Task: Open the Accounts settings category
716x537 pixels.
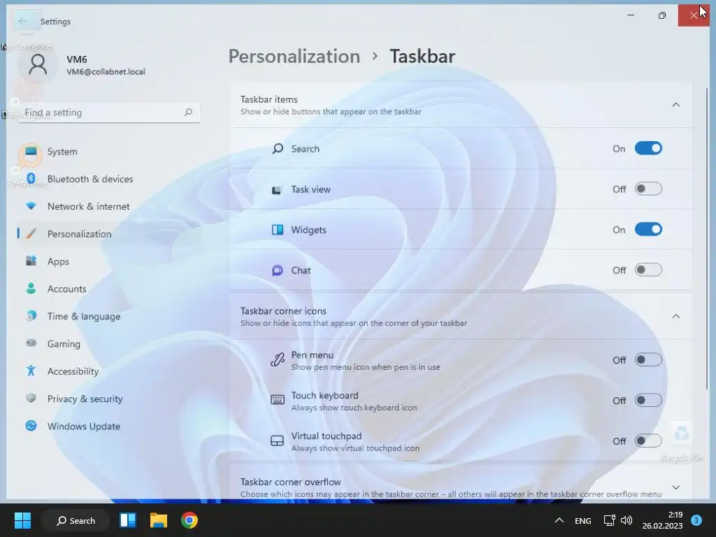Action: [108, 289]
